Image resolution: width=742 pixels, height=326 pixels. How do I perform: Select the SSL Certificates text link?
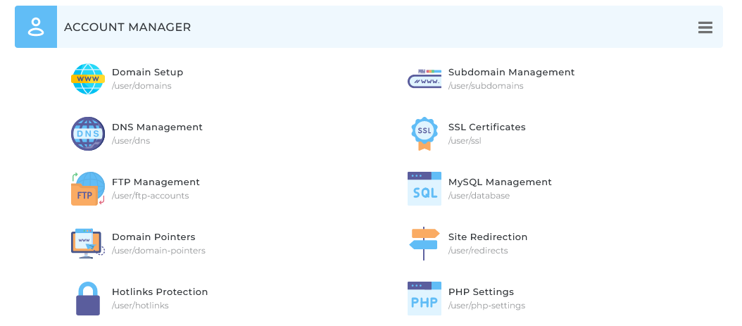(486, 127)
